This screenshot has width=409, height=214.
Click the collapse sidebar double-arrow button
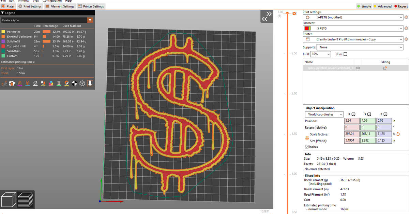[267, 16]
